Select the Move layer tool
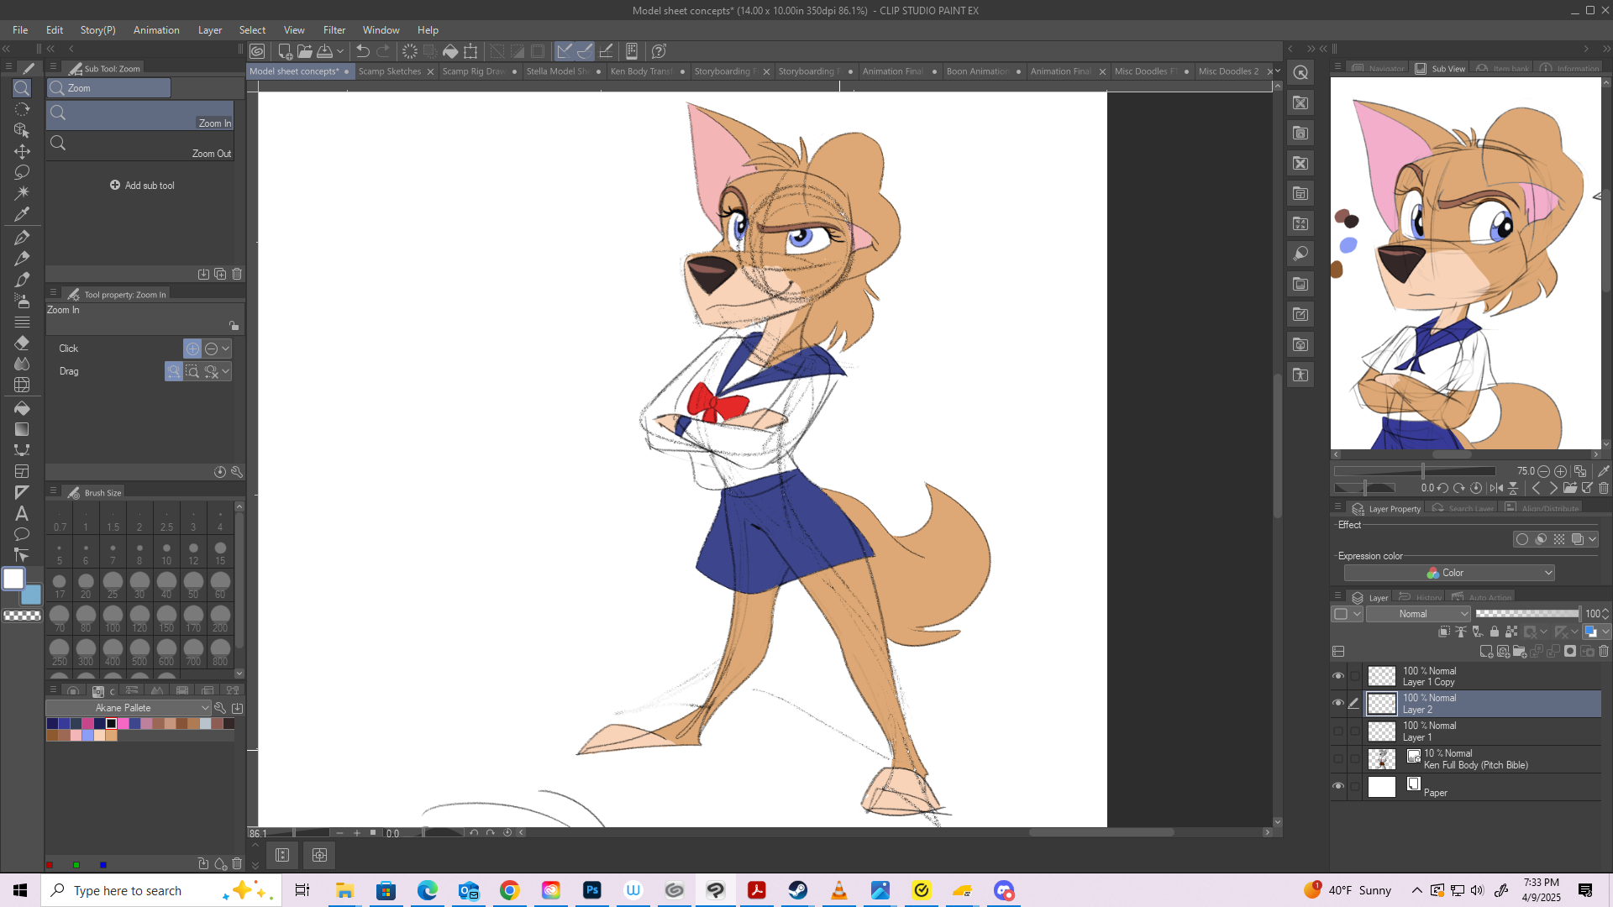This screenshot has width=1613, height=907. (x=22, y=151)
